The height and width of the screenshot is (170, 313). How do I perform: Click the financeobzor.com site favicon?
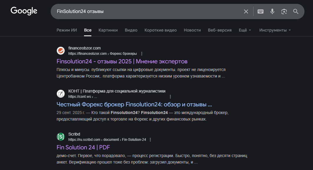[x=60, y=50]
